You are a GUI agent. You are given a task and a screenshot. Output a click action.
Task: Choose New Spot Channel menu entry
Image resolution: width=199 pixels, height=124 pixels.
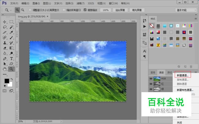click(185, 90)
